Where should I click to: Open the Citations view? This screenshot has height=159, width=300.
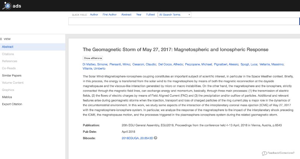pos(8,54)
